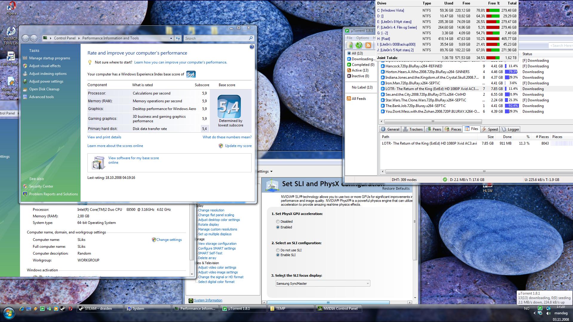
Task: Open DAEMON Tools Lite desktop icon
Action: pos(11,35)
